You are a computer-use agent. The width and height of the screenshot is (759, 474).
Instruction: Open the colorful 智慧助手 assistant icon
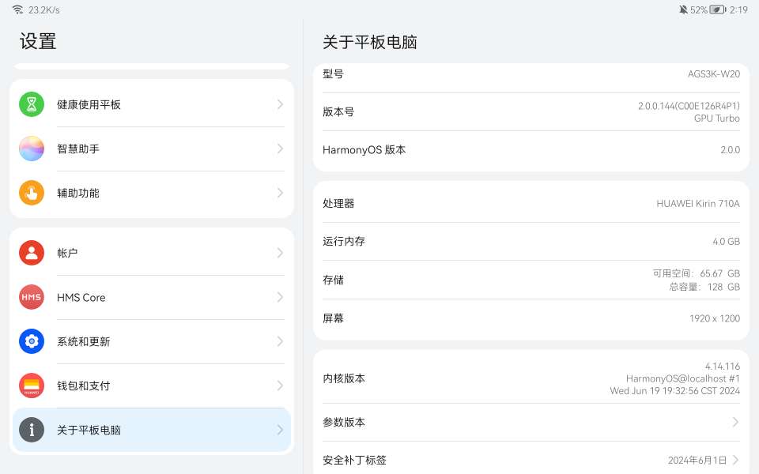pos(32,149)
